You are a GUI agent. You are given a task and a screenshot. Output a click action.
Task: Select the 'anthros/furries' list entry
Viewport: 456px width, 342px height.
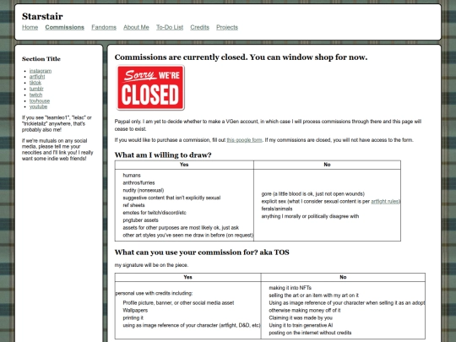[x=138, y=183]
